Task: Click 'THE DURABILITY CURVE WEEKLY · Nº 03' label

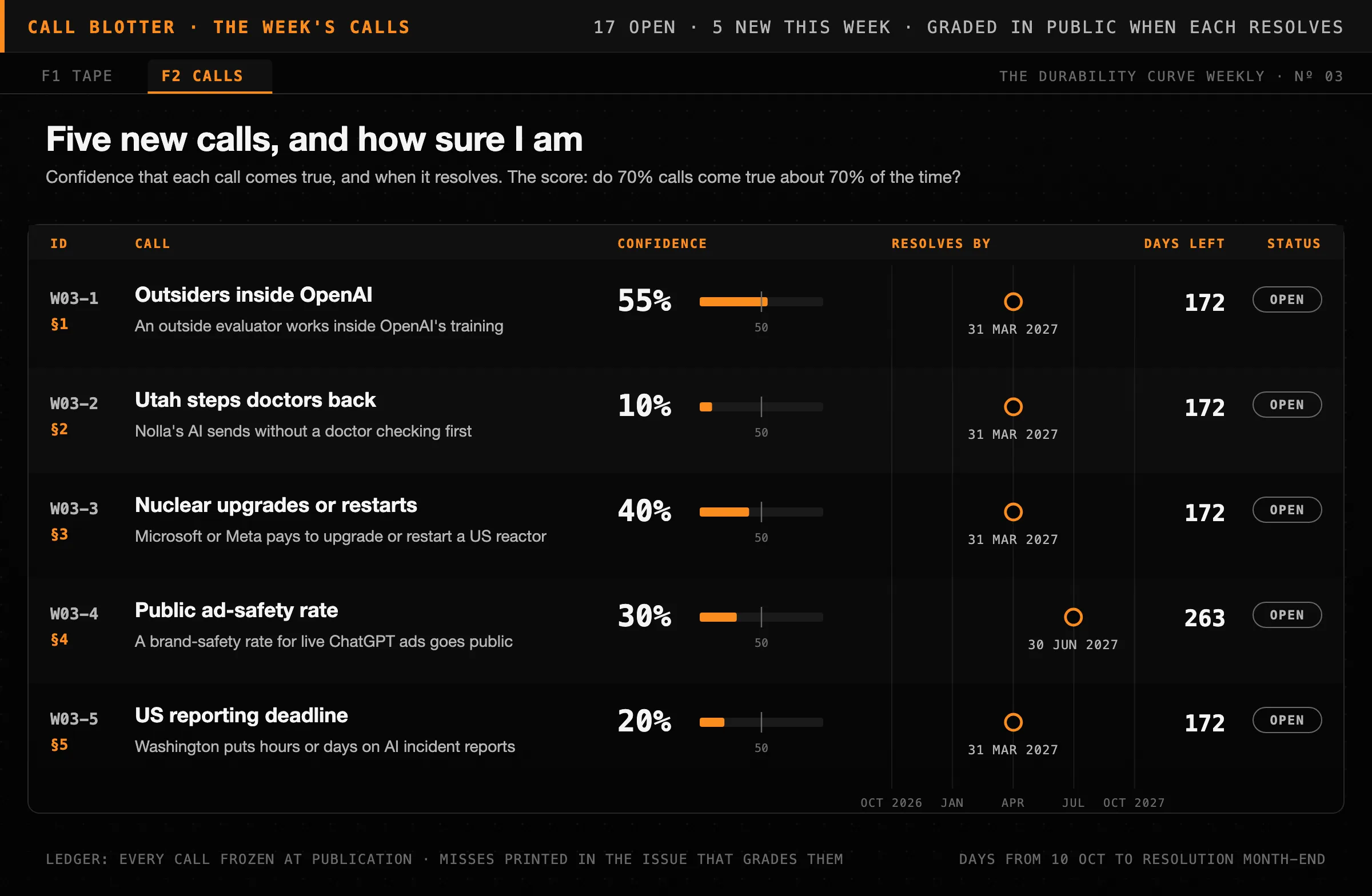Action: pos(1171,76)
